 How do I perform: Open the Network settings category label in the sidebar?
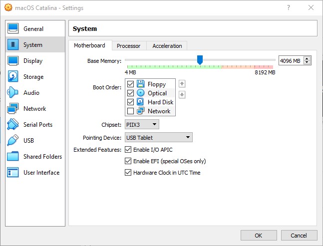34,109
